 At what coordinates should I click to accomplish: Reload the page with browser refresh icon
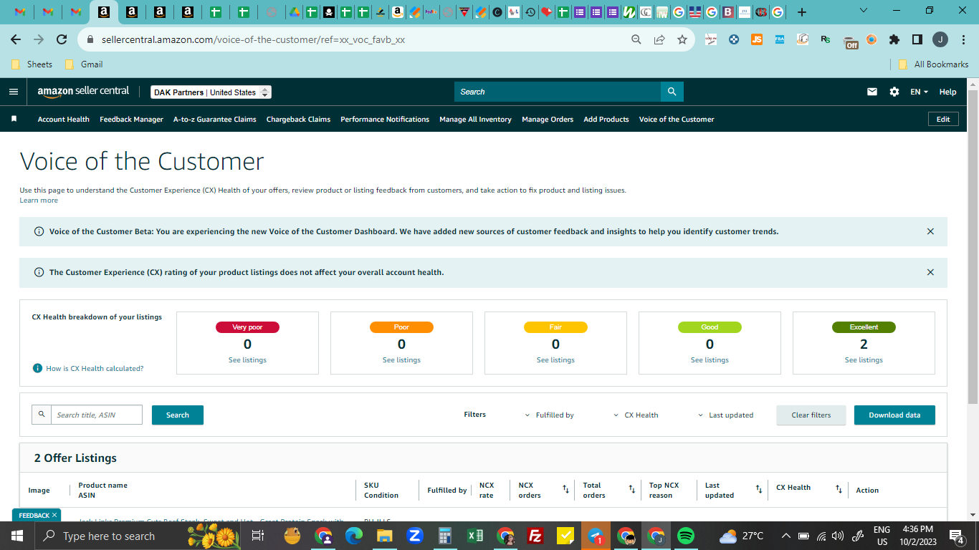pyautogui.click(x=62, y=39)
